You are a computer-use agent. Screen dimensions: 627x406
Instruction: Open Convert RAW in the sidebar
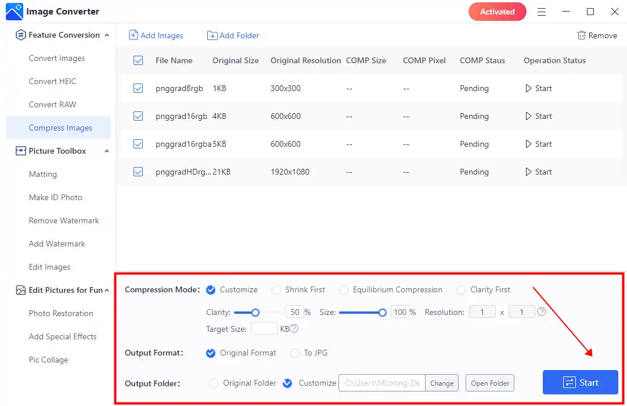(x=52, y=105)
